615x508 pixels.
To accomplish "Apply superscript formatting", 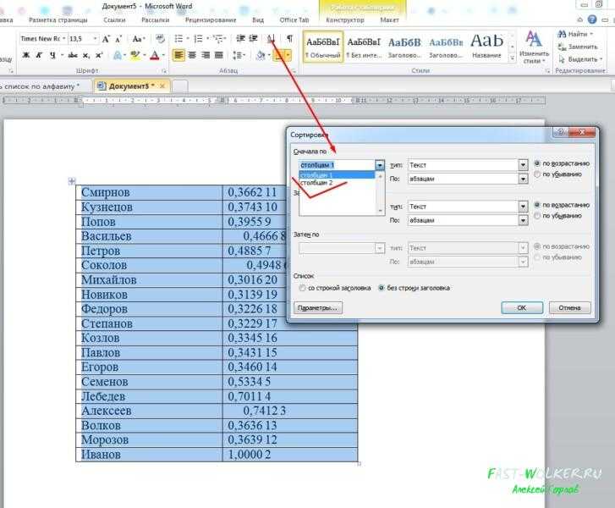I will [99, 55].
